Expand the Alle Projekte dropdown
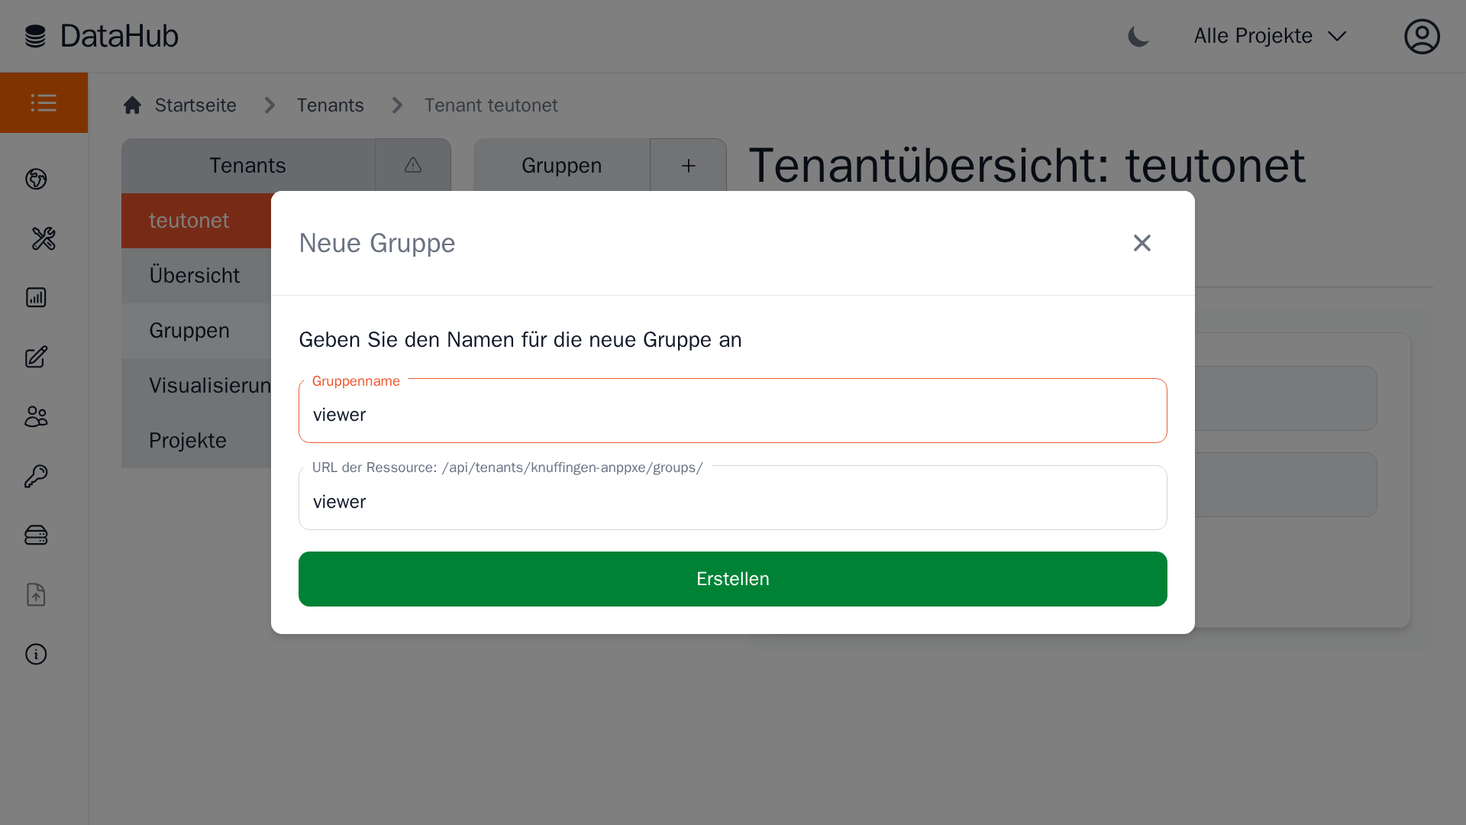The width and height of the screenshot is (1466, 825). click(x=1270, y=36)
